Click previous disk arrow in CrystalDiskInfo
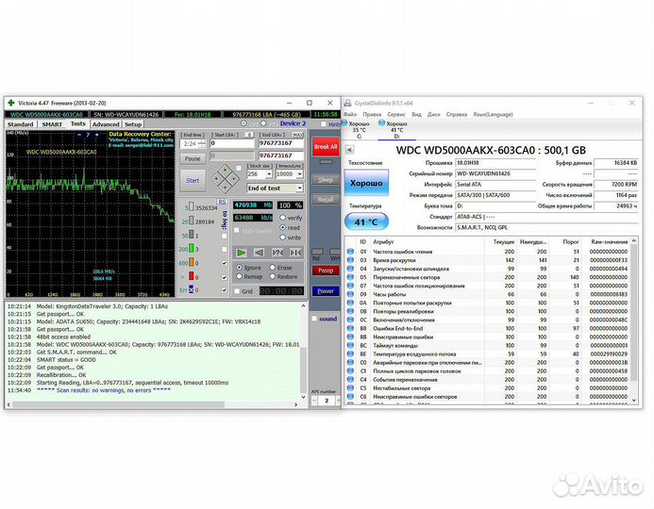 pos(349,150)
